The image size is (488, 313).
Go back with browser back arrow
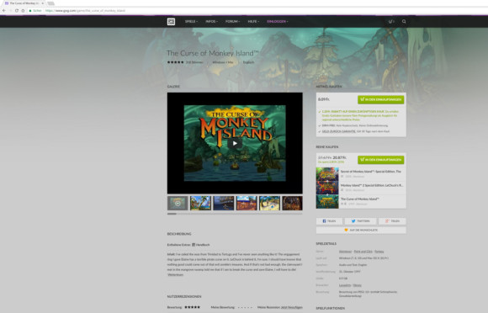[x=3, y=11]
